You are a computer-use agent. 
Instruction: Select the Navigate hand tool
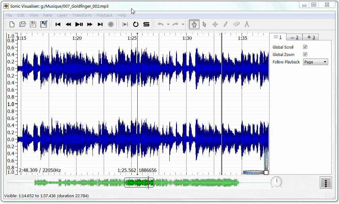click(x=194, y=24)
